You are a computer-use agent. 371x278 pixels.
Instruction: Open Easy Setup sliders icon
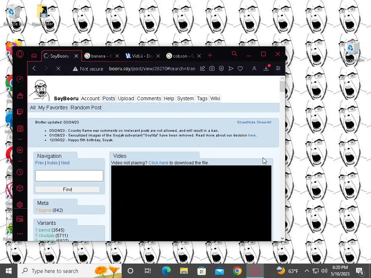click(x=278, y=68)
